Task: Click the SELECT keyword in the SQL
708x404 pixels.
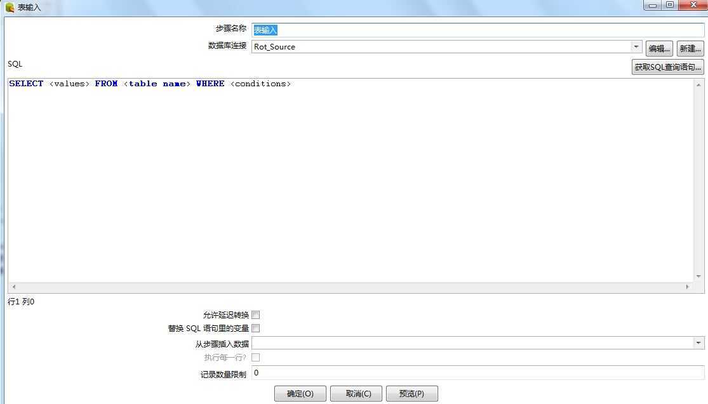Action: pyautogui.click(x=26, y=84)
